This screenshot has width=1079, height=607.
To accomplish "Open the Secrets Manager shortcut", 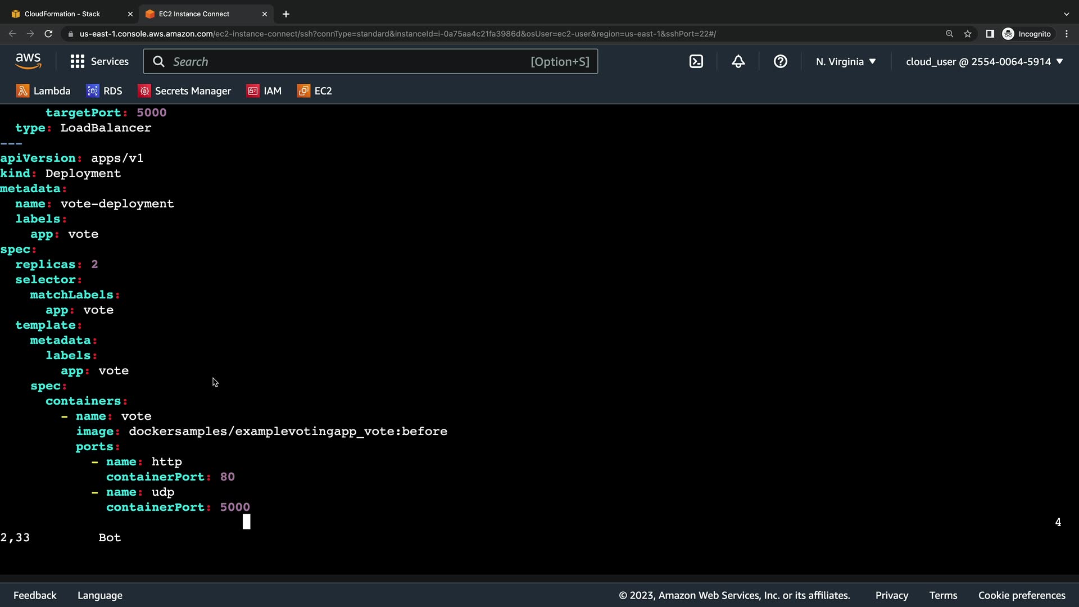I will point(184,91).
